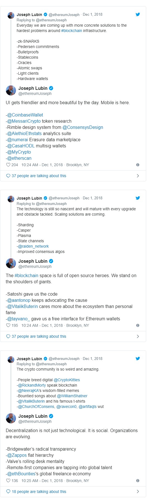The width and height of the screenshot is (147, 500).
Task: Open the info icon beside 204 likes tweet
Action: 137,165
